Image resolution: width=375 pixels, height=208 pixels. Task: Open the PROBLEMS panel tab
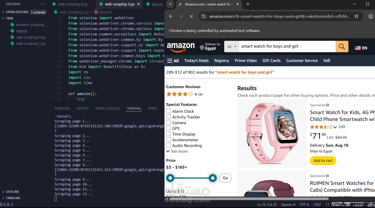pos(62,108)
